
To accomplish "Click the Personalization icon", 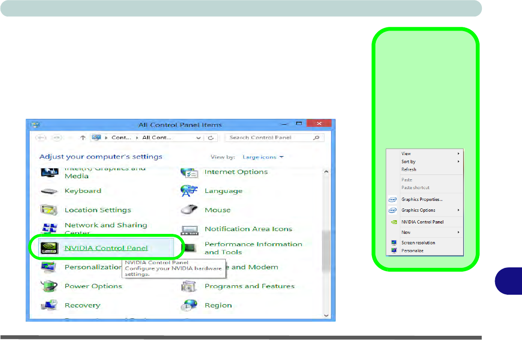I will [49, 267].
